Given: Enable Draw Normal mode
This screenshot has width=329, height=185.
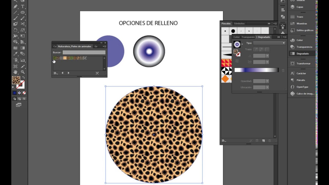Looking at the screenshot, I should 15,99.
